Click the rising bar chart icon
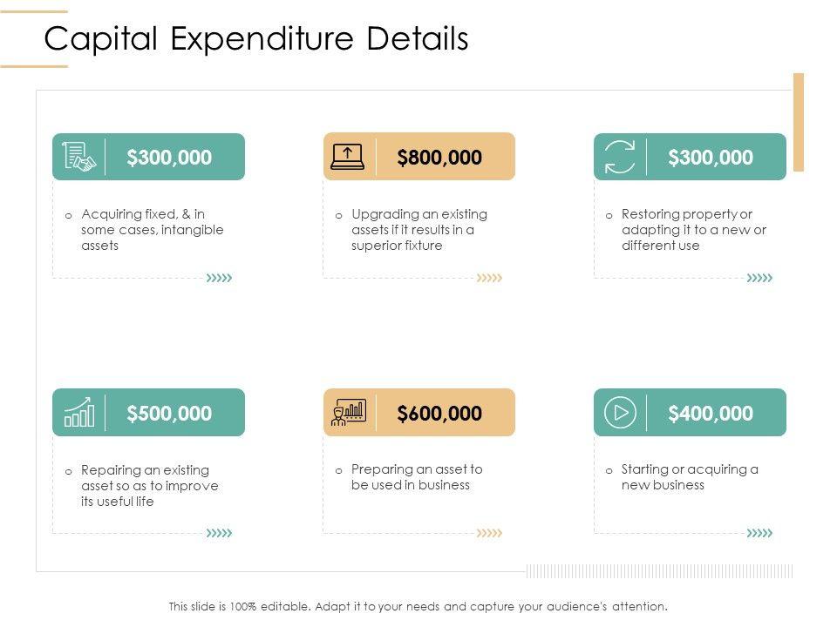The width and height of the screenshot is (837, 627). [x=79, y=413]
